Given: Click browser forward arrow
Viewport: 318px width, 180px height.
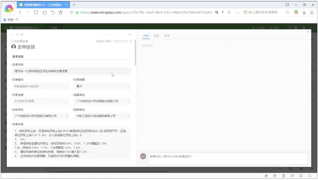Looking at the screenshot, I should click(28, 12).
